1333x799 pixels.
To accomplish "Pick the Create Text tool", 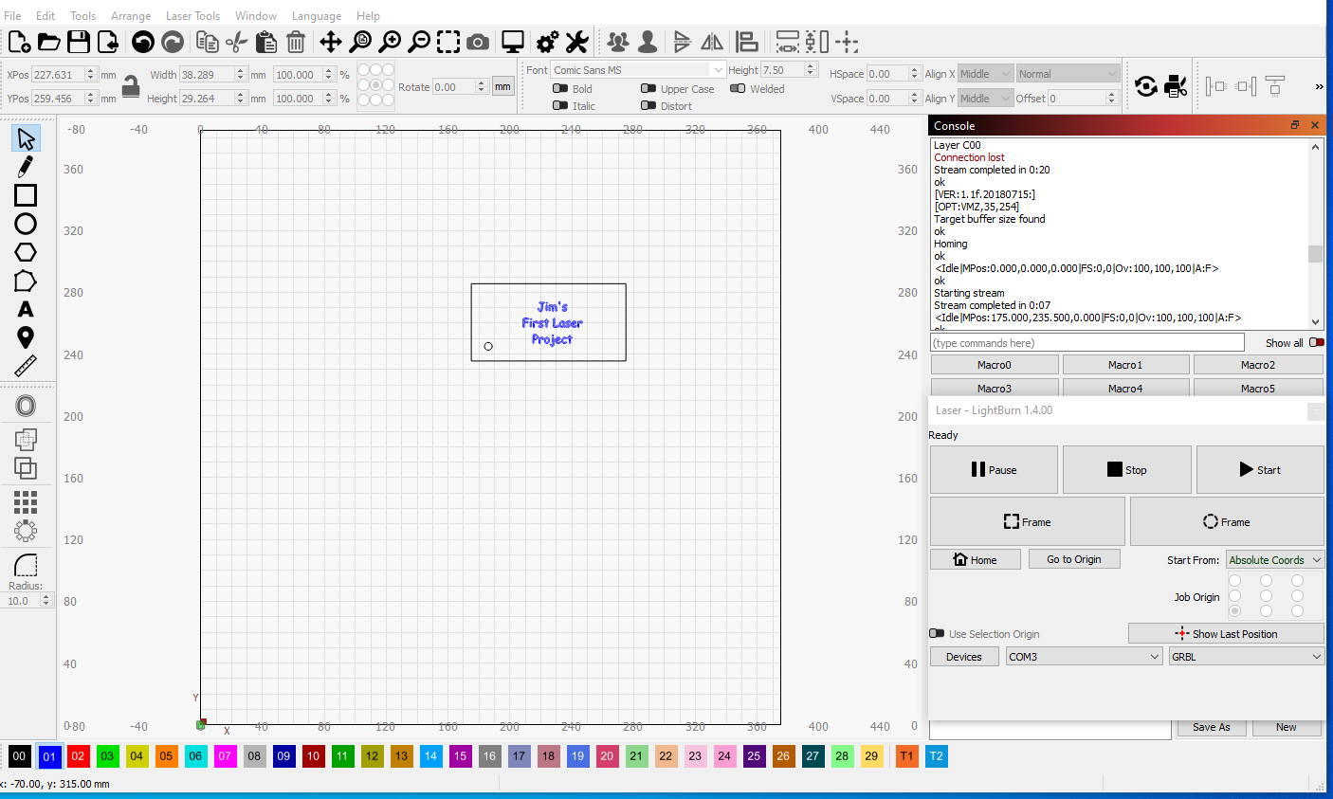I will click(26, 309).
